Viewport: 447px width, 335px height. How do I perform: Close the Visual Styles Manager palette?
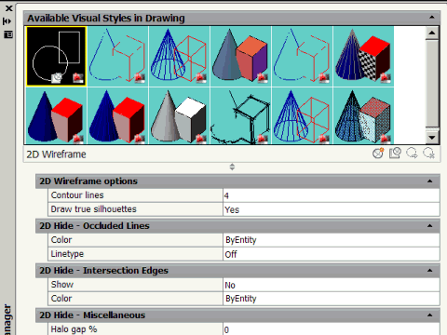[x=9, y=8]
